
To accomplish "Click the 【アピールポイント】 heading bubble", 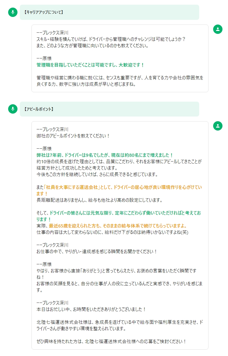I will pyautogui.click(x=109, y=109).
